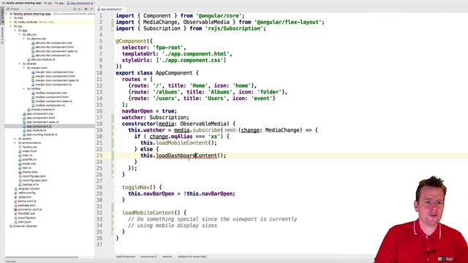
Task: Click the scroll-from-source target icon in Project panel
Action: pyautogui.click(x=75, y=9)
